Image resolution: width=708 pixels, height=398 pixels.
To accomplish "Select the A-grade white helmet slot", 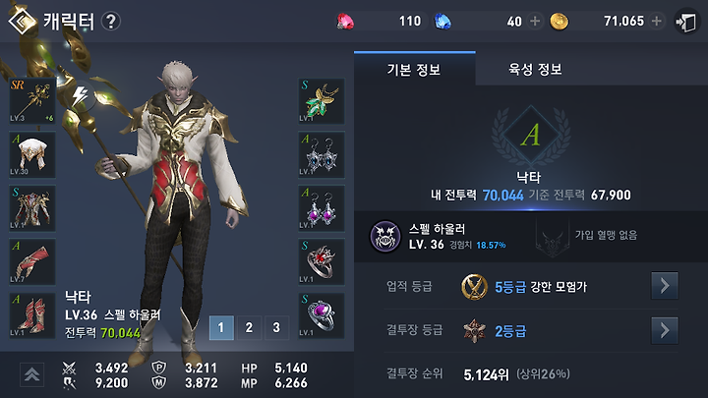I will tap(32, 154).
